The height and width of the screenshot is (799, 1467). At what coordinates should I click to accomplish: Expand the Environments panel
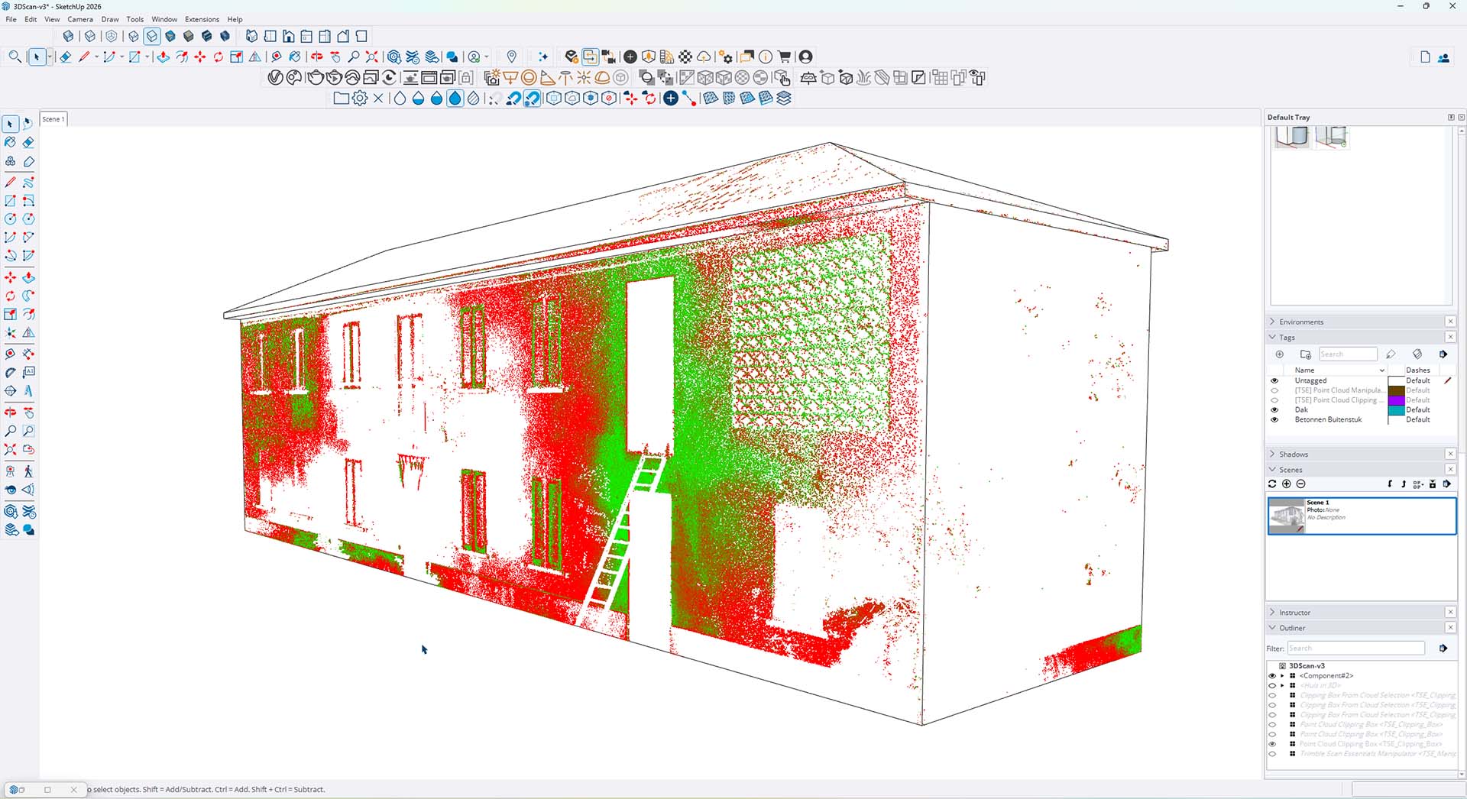(1273, 322)
